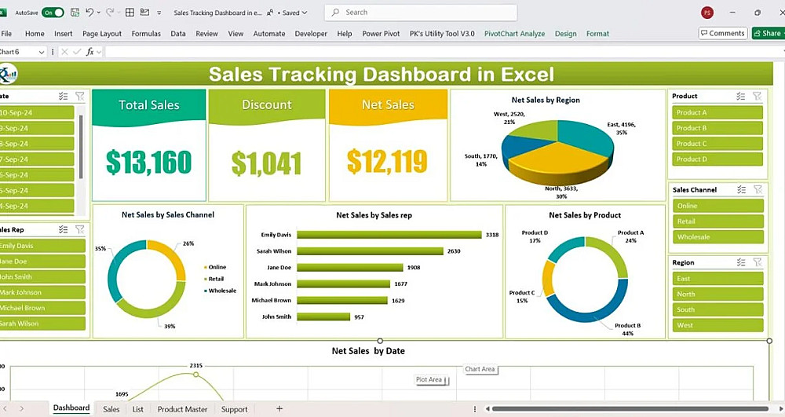785x417 pixels.
Task: Toggle multi-select on Product slicer
Action: [741, 96]
